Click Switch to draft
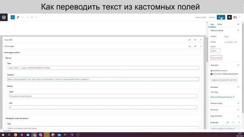Viewport: 244px width, 137px height. [x=201, y=18]
